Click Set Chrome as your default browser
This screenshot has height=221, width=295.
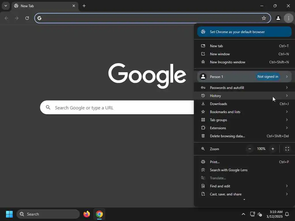[x=244, y=32]
